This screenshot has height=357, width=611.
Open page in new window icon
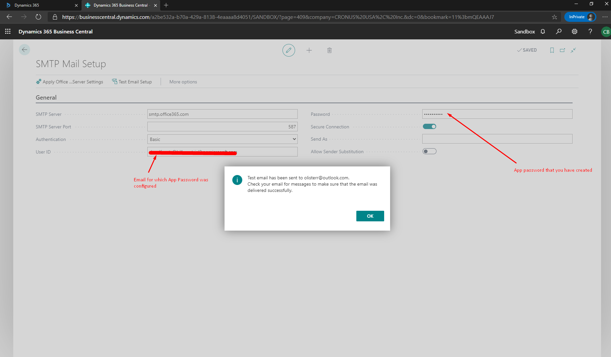coord(563,50)
